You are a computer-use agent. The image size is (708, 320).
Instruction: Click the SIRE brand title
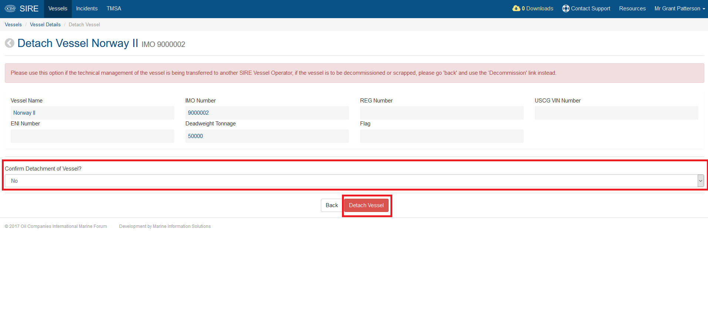pos(29,9)
